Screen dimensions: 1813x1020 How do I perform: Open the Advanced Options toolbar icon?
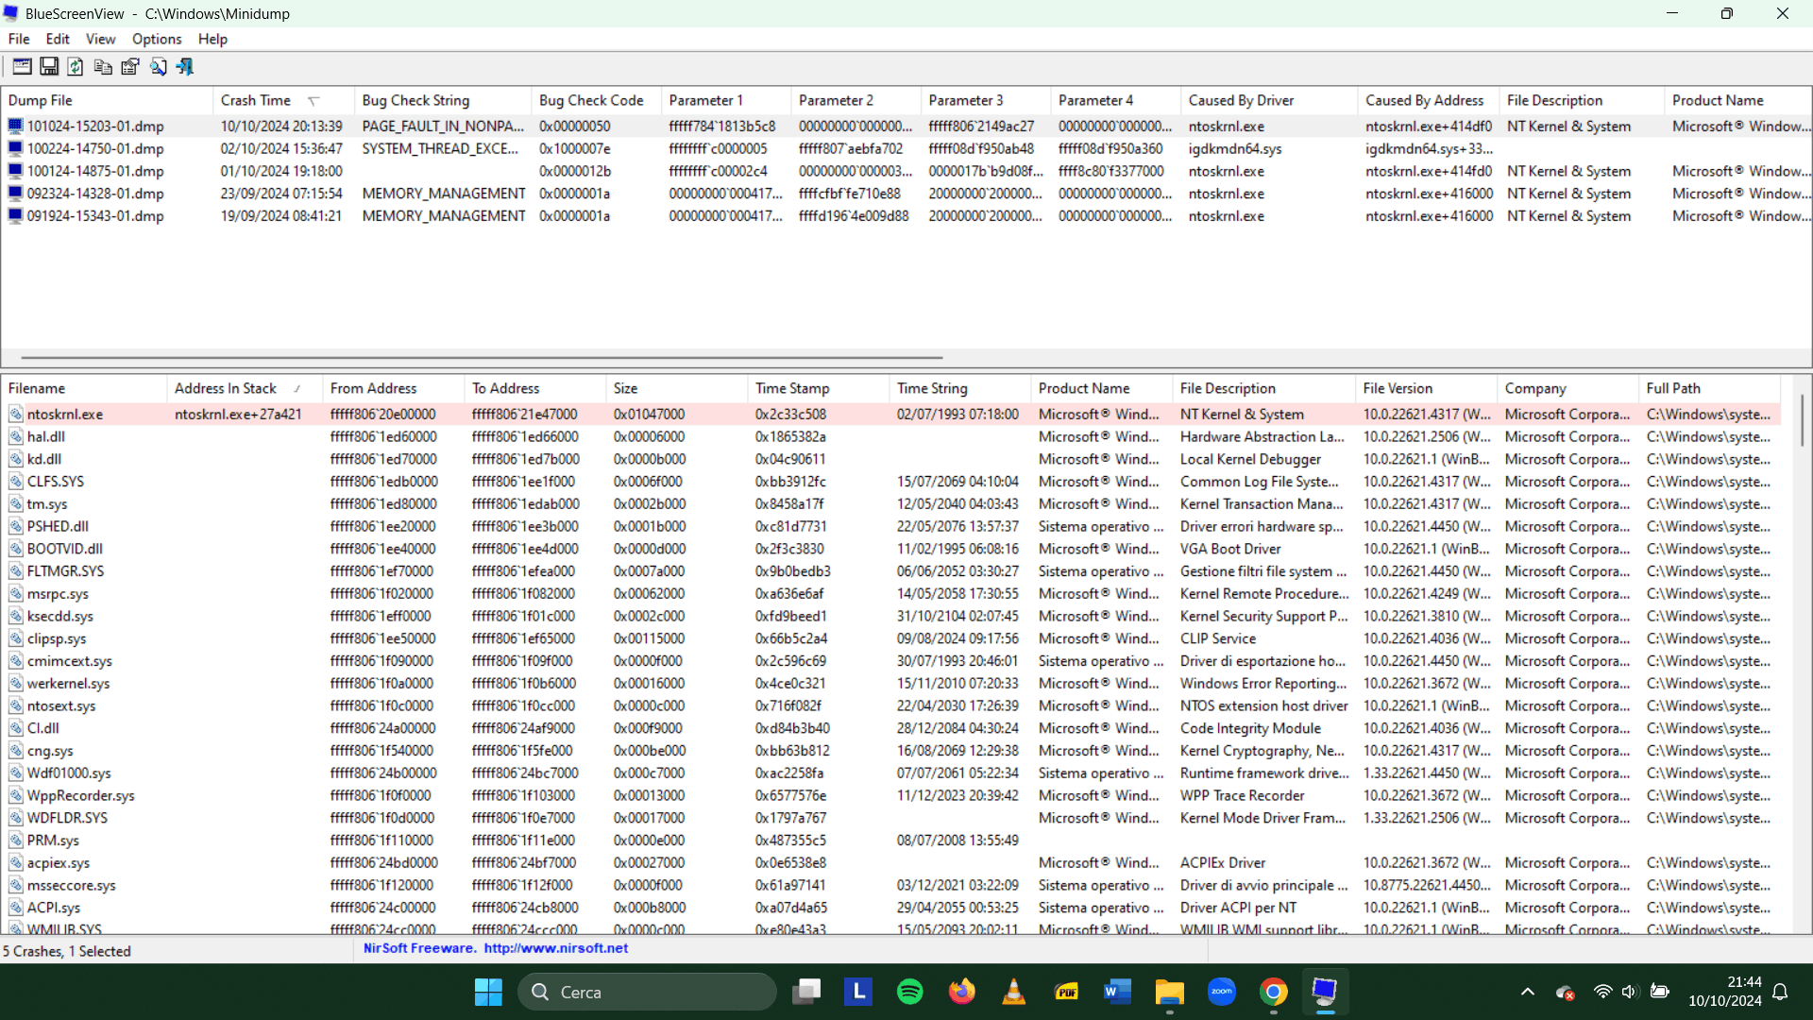[22, 66]
